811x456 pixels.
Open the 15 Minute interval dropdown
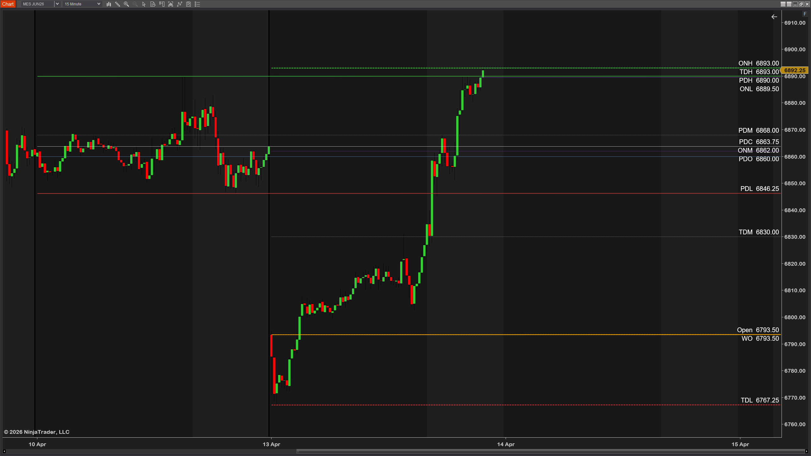click(x=99, y=4)
